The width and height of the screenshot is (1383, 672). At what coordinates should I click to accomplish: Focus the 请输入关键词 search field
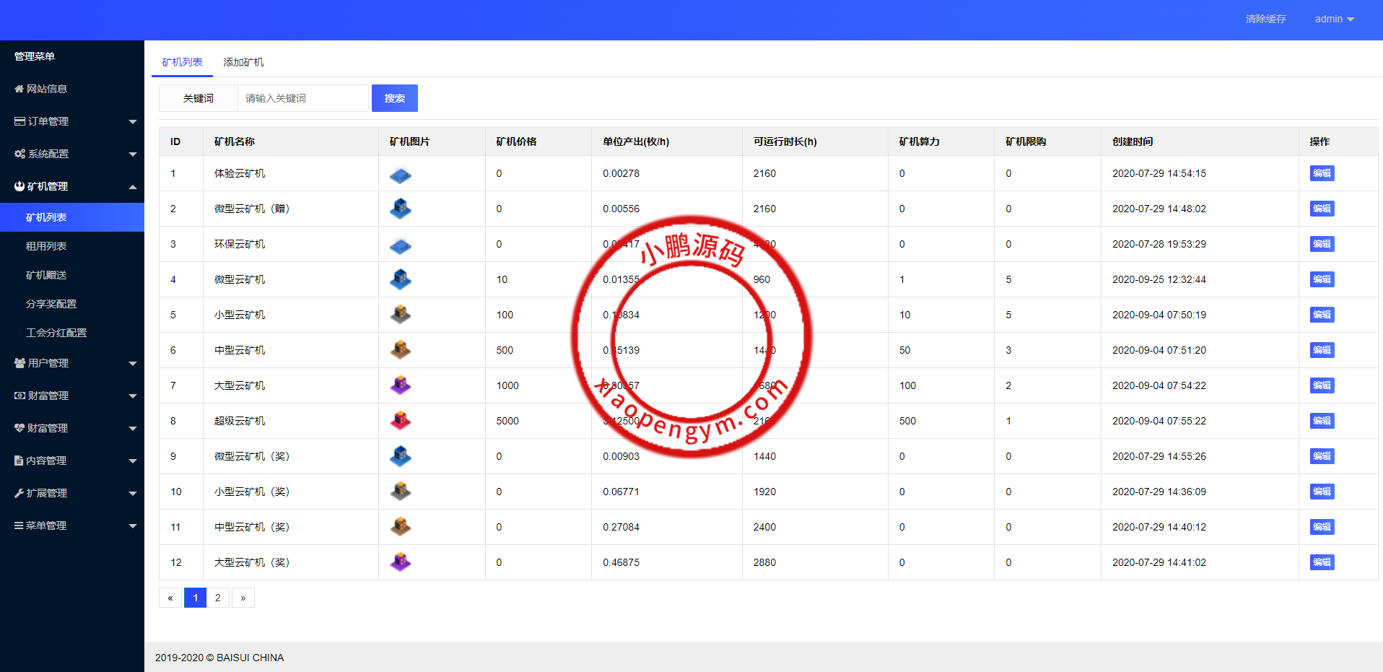point(302,98)
